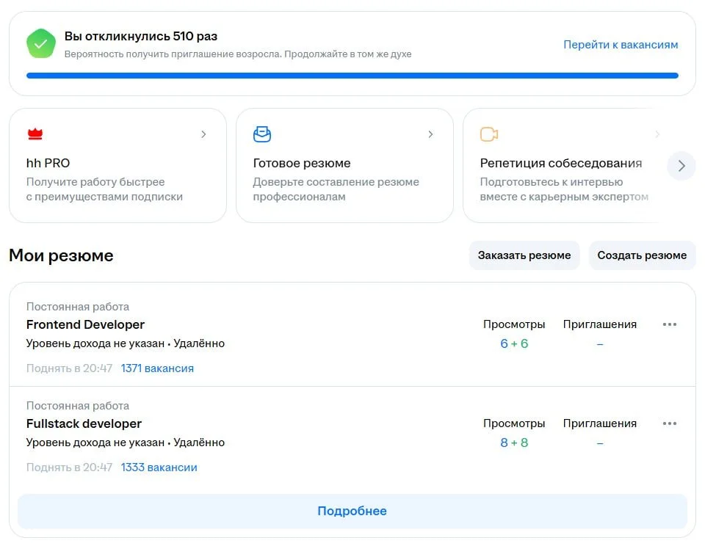Open Frontend Developer resume title
This screenshot has width=705, height=546.
click(x=85, y=324)
